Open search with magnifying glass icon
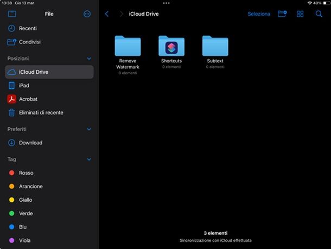The width and height of the screenshot is (331, 249). [x=319, y=14]
